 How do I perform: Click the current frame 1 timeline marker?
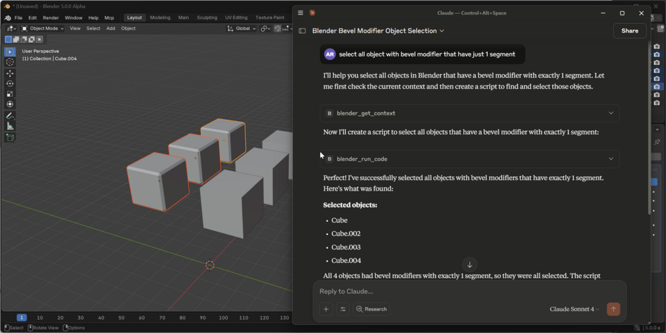22,318
